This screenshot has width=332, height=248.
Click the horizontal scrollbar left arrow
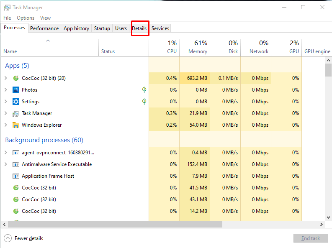[x=4, y=224]
